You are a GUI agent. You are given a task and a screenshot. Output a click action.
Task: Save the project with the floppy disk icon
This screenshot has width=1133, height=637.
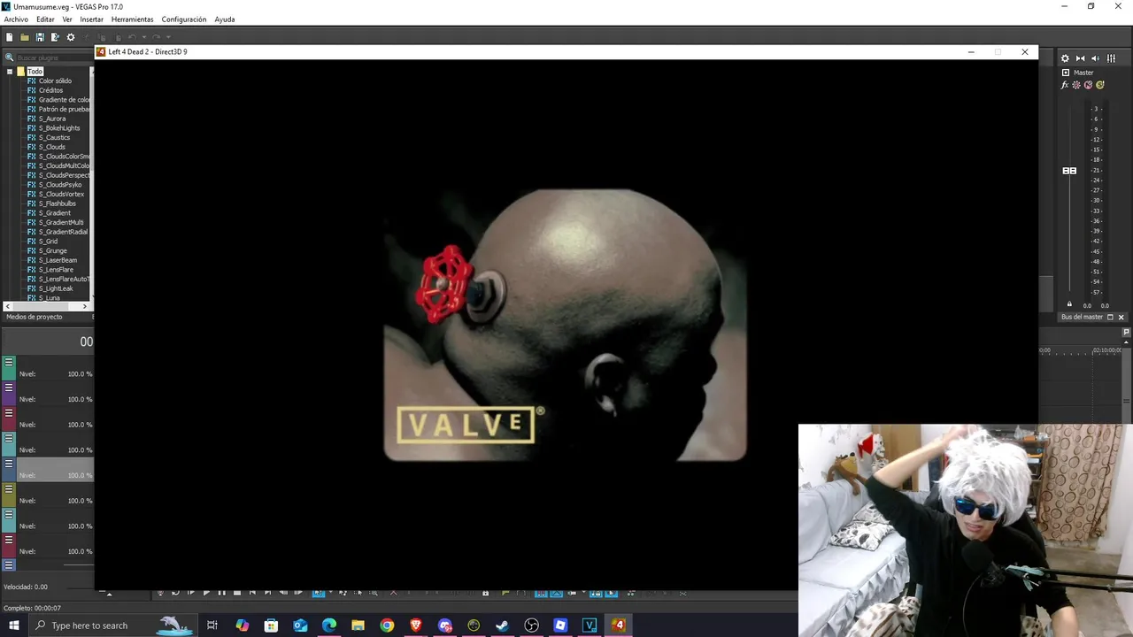pos(40,37)
